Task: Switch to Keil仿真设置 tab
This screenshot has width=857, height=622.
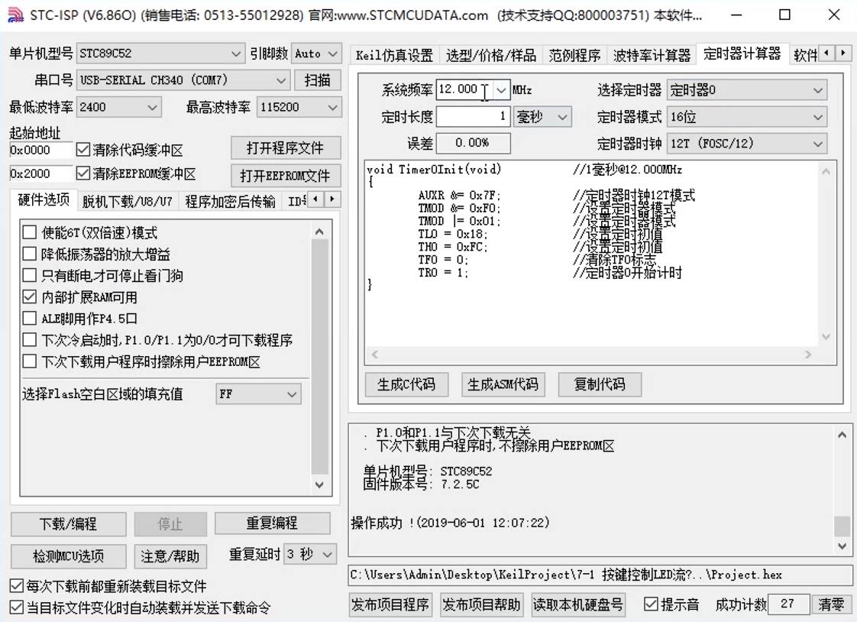Action: (394, 55)
